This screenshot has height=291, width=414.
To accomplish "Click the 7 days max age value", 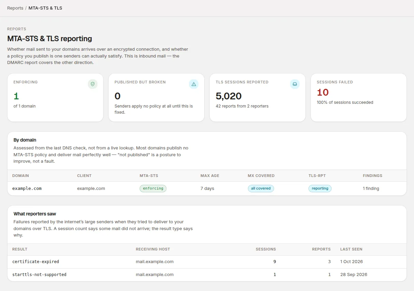I will pyautogui.click(x=207, y=188).
